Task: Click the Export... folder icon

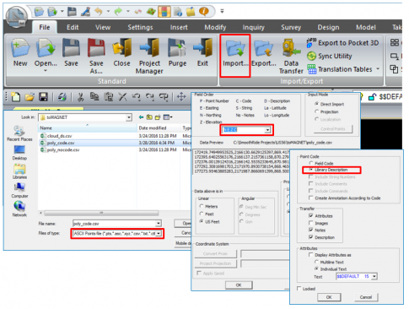Action: [263, 48]
